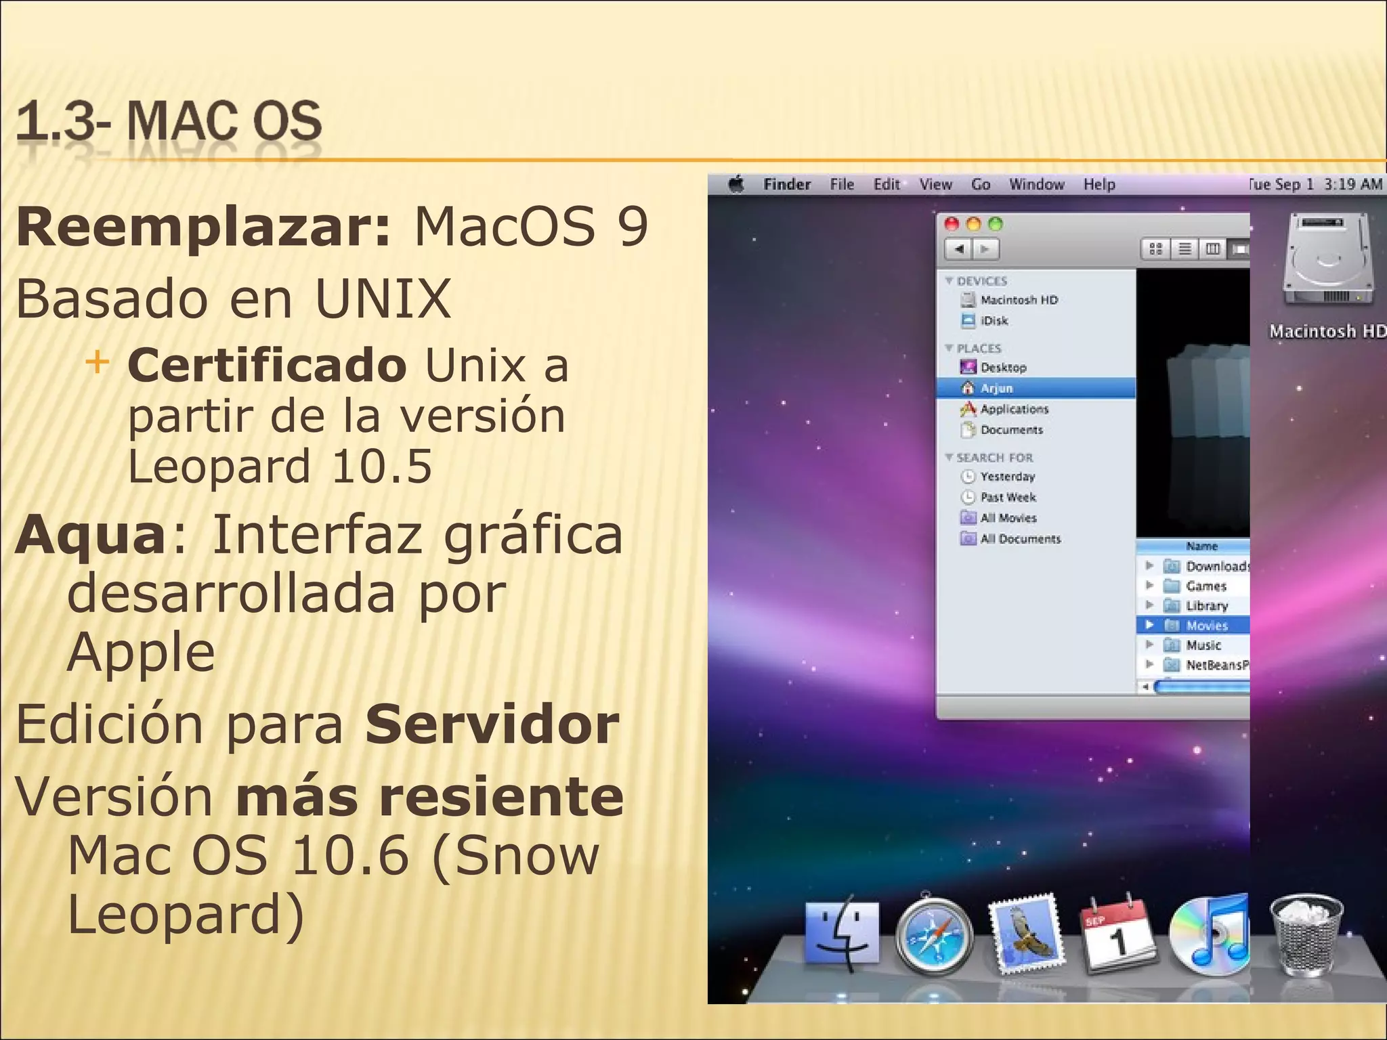Click the Finder window back arrow
Viewport: 1387px width, 1040px height.
958,249
